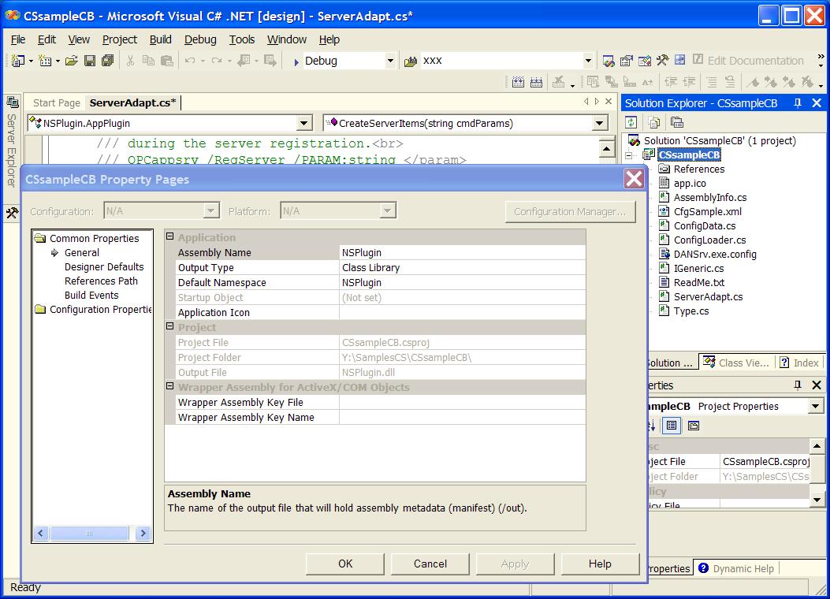Open the Toolbox from main toolbar icon
Image resolution: width=830 pixels, height=599 pixels.
[662, 61]
